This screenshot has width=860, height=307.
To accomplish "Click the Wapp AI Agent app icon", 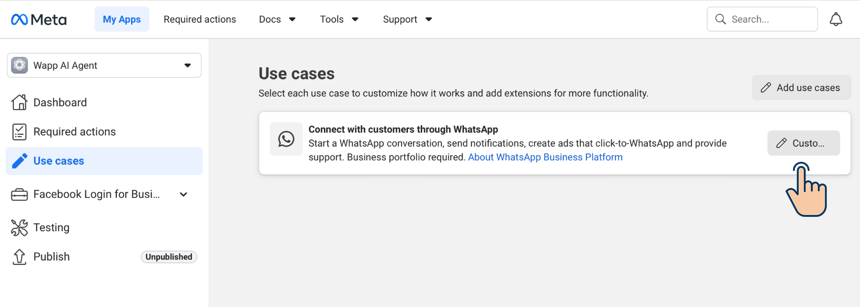I will tap(19, 65).
